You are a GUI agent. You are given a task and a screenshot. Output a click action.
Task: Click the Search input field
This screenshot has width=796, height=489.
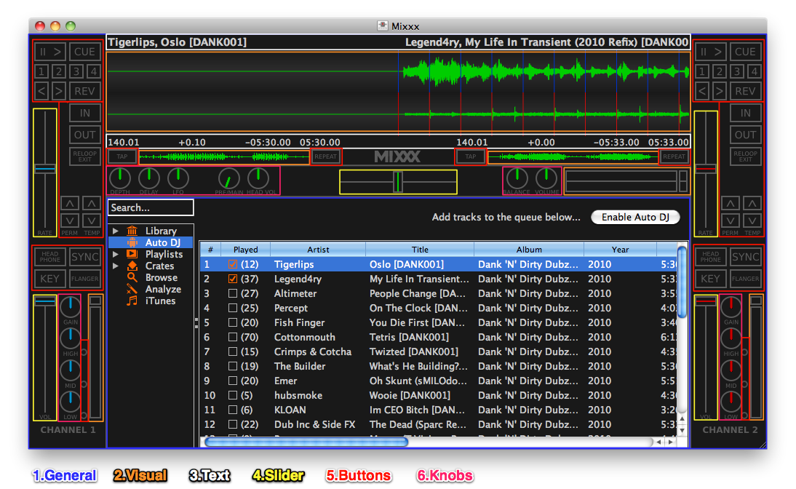151,207
